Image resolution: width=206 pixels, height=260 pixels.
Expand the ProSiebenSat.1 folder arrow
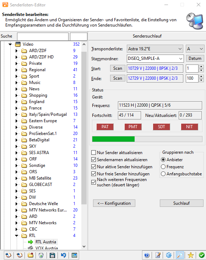[x=16, y=134]
